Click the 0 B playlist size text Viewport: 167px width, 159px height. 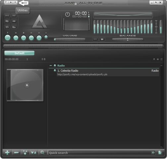tap(43, 59)
